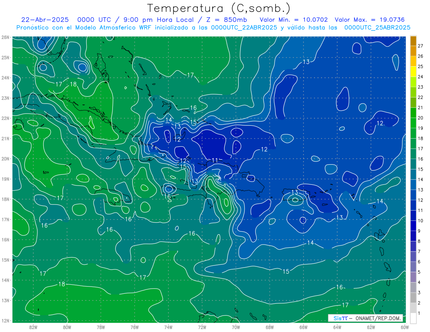Select the green legend swatch at 19
Image resolution: width=430 pixels, height=332 pixels.
(413, 123)
